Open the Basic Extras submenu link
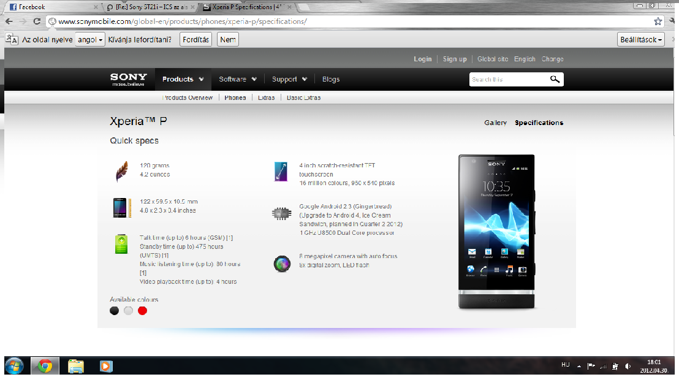Viewport: 679px width, 385px height. tap(303, 98)
